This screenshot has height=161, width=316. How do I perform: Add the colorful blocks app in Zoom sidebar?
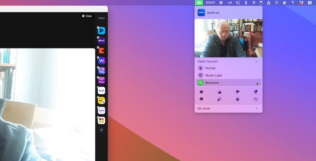[101, 120]
